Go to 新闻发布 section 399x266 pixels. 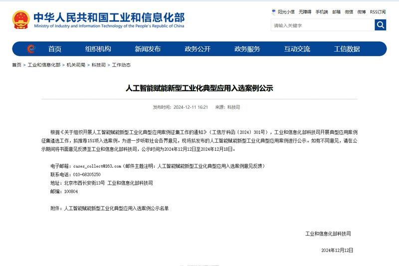(148, 49)
